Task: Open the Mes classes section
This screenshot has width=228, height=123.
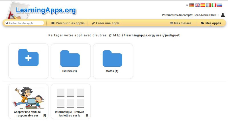Action: (180, 23)
